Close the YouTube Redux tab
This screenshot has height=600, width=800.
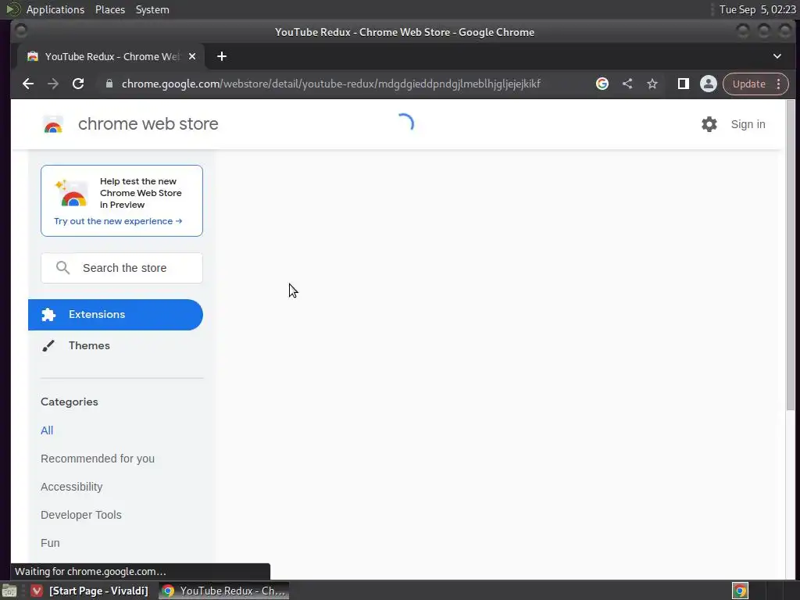click(x=192, y=56)
